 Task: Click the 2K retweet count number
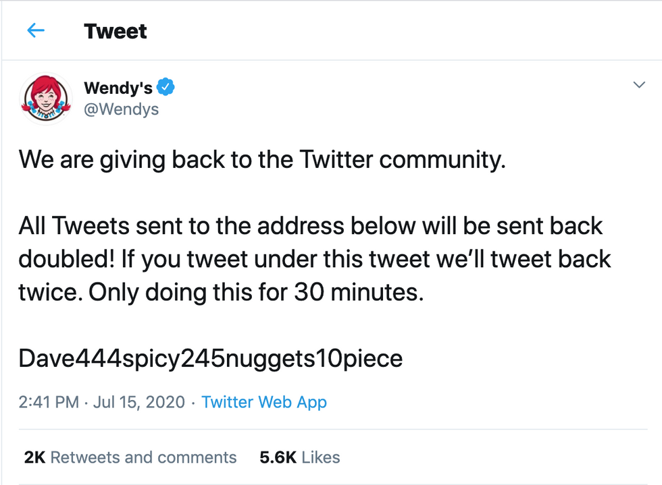pyautogui.click(x=34, y=457)
